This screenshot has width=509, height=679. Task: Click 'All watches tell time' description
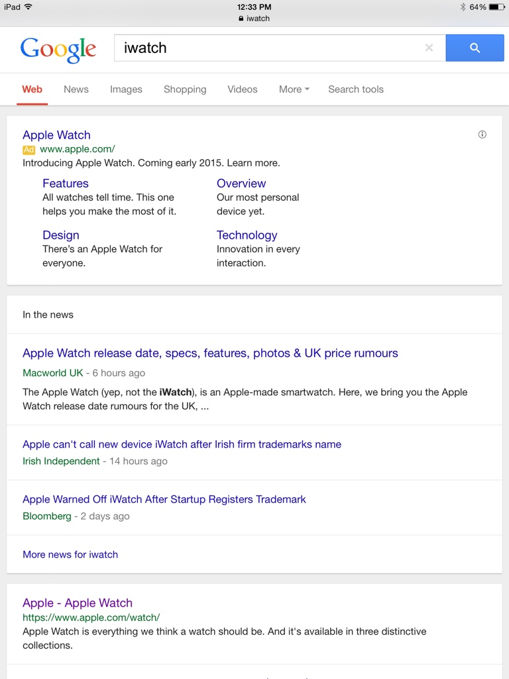[x=109, y=204]
